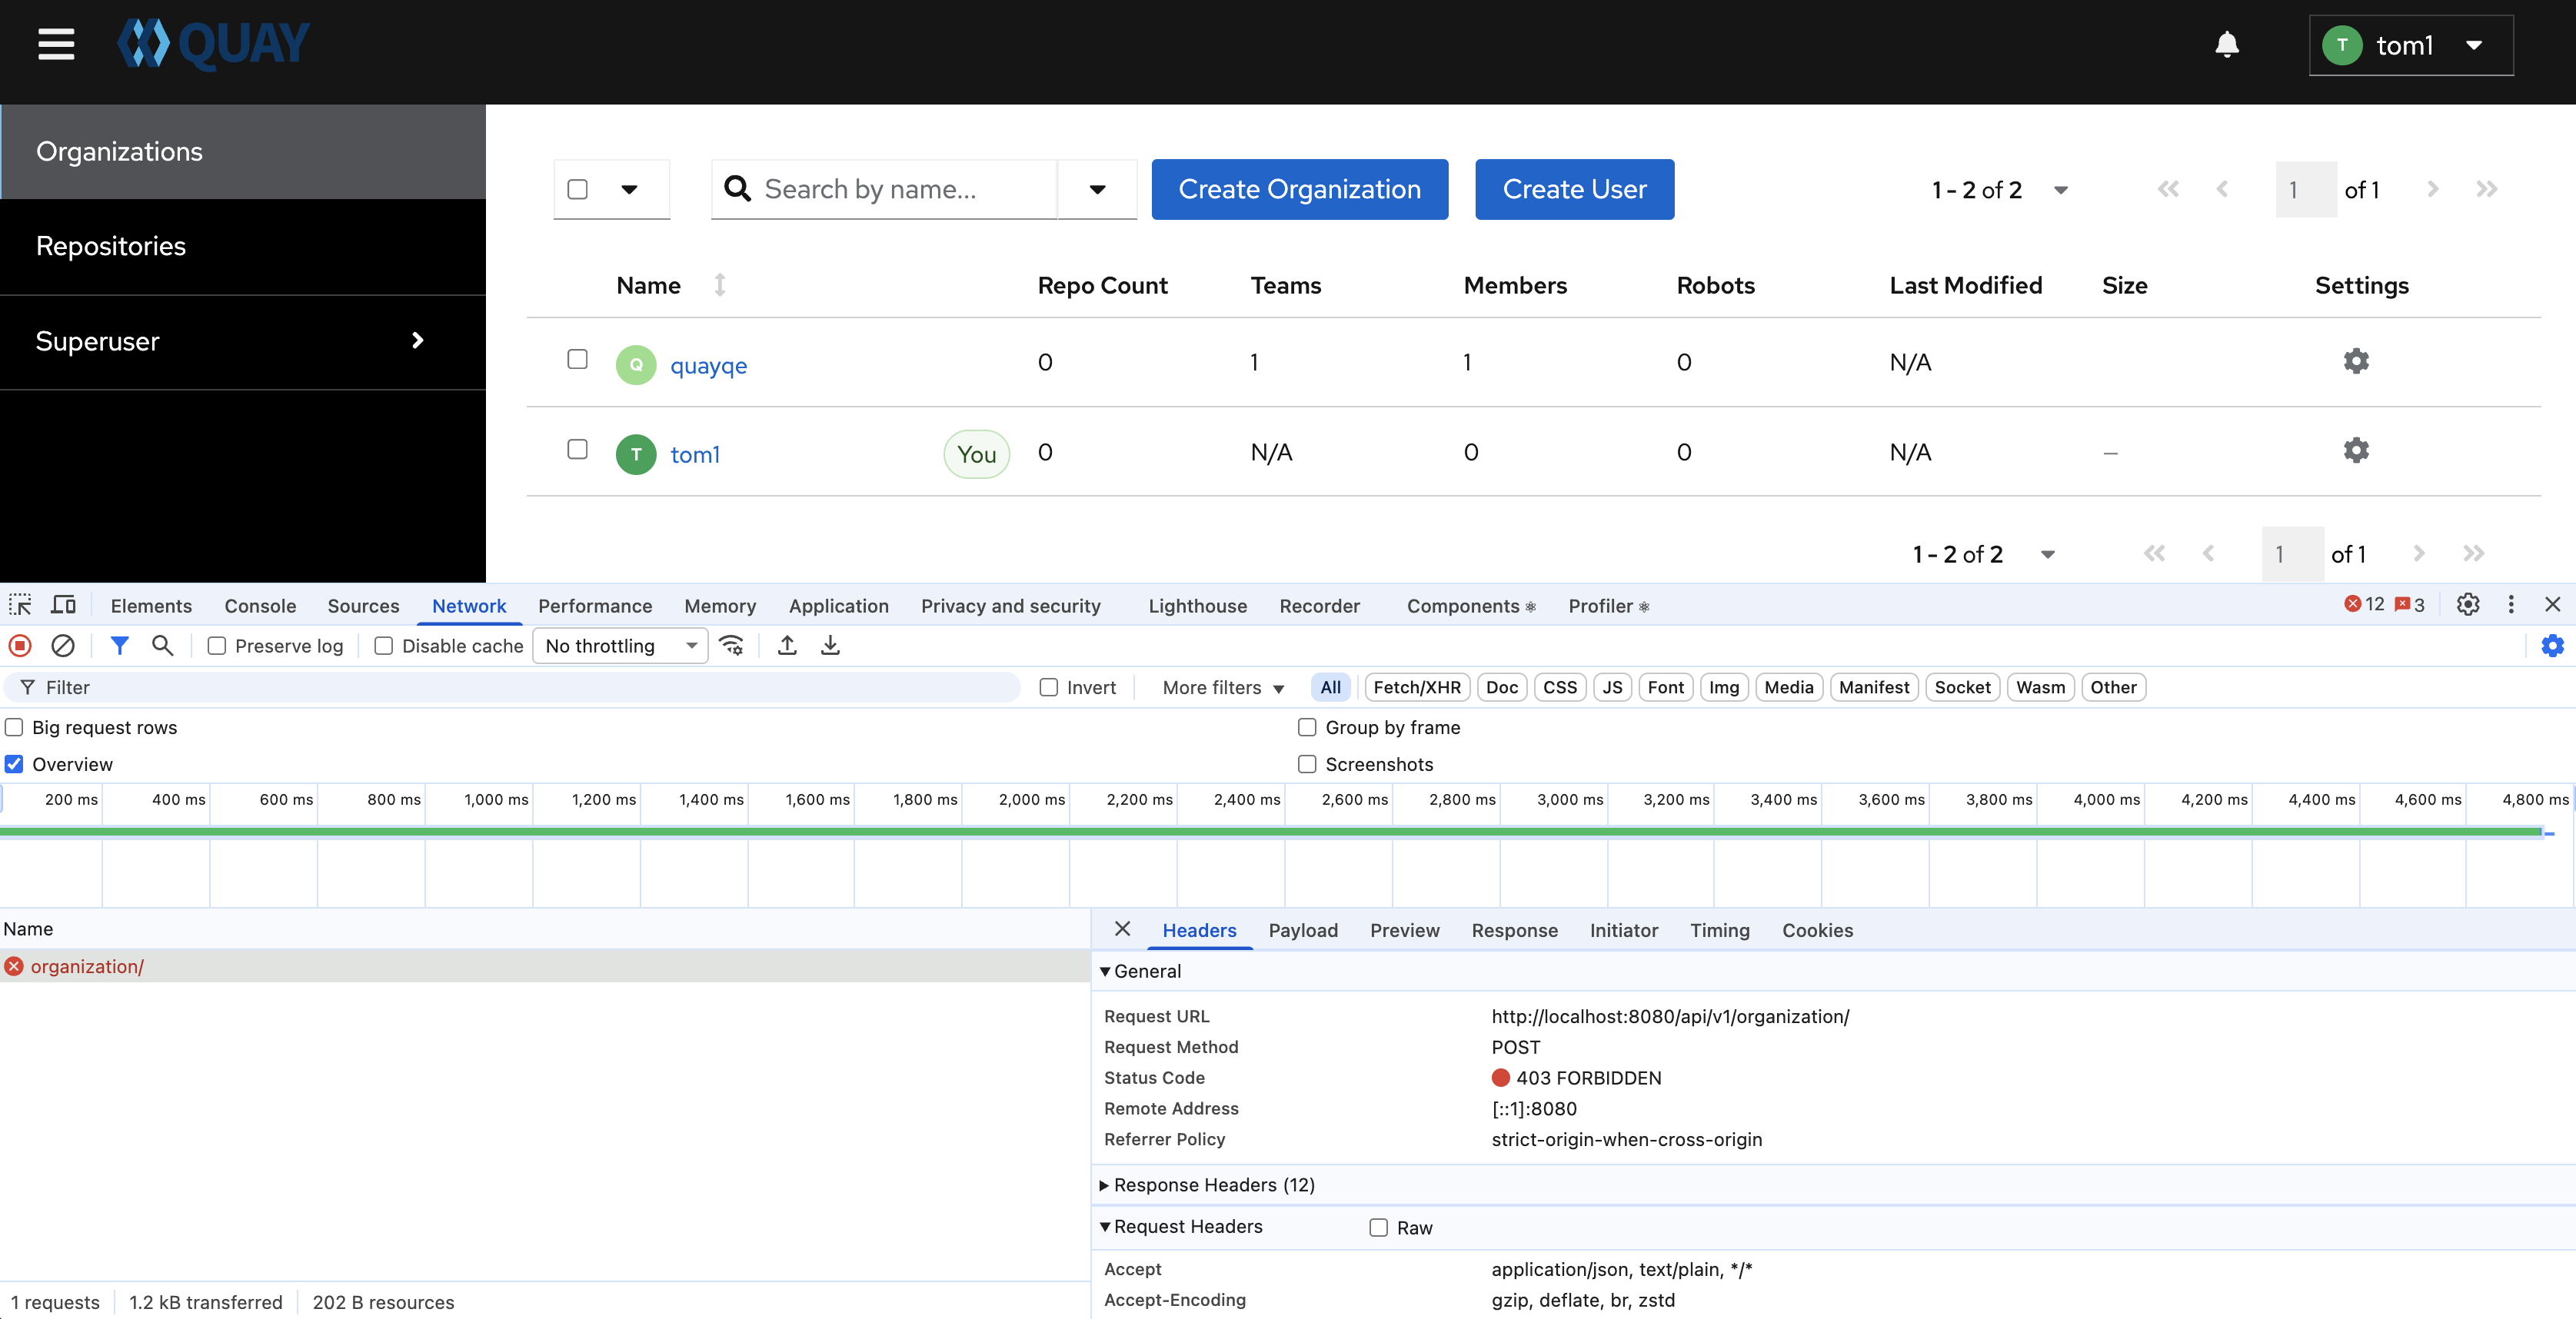
Task: Click the DevTools inspect element icon
Action: coord(20,606)
